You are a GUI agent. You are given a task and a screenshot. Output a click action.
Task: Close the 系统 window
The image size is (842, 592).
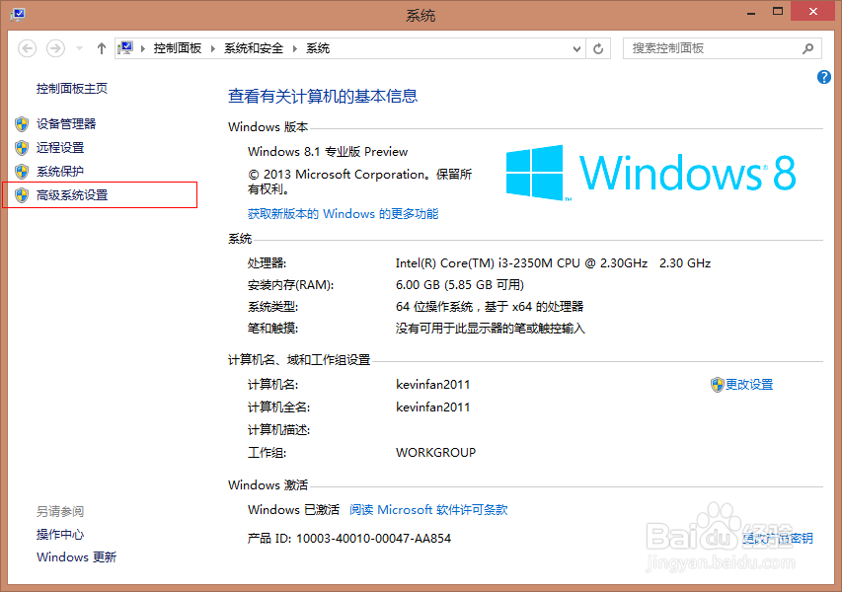pyautogui.click(x=813, y=12)
